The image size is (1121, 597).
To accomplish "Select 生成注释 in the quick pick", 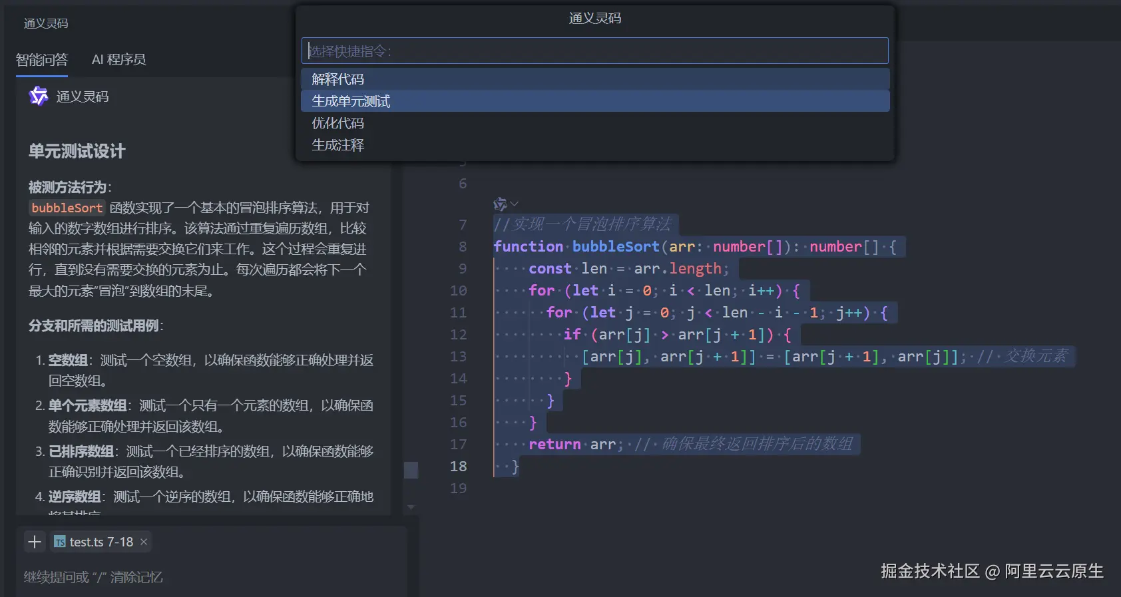I will click(x=595, y=145).
